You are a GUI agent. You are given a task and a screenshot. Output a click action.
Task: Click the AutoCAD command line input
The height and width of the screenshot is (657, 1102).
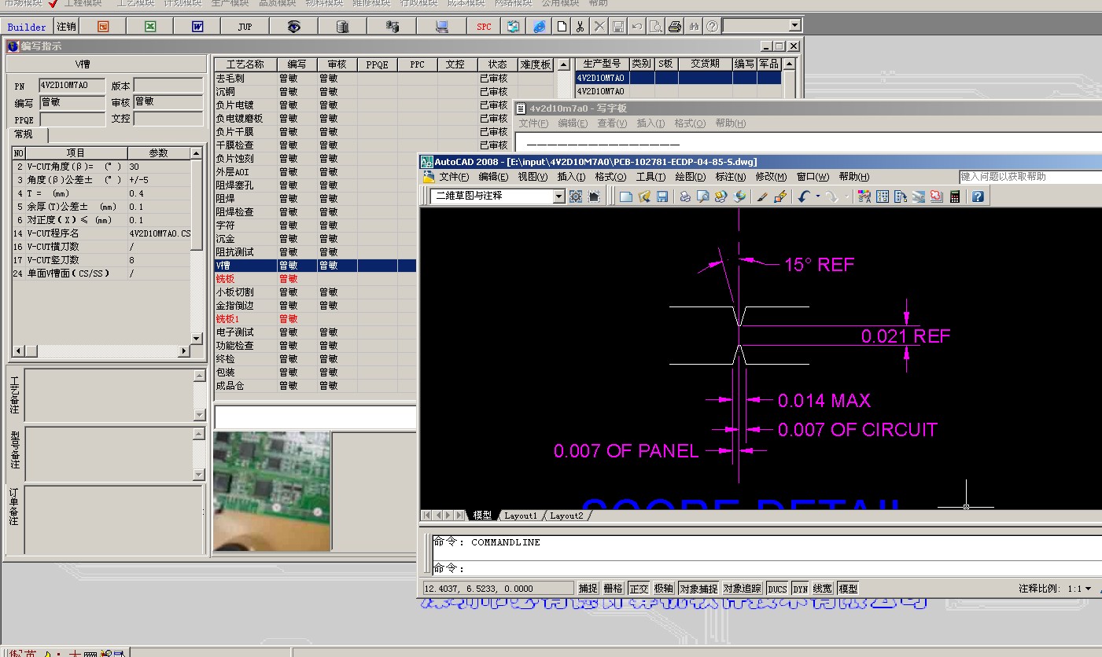[767, 568]
